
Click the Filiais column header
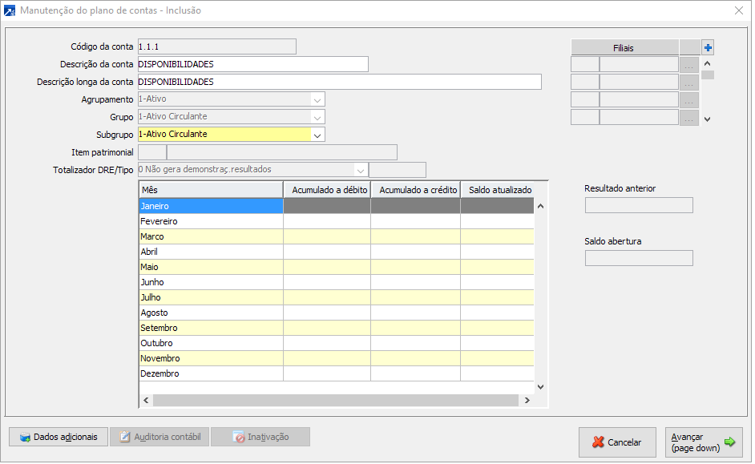point(624,47)
